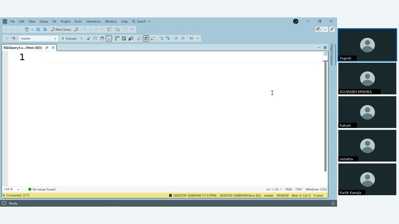Increase indent icon in SQL toolbar
Image resolution: width=399 pixels, height=224 pixels.
[x=183, y=38]
